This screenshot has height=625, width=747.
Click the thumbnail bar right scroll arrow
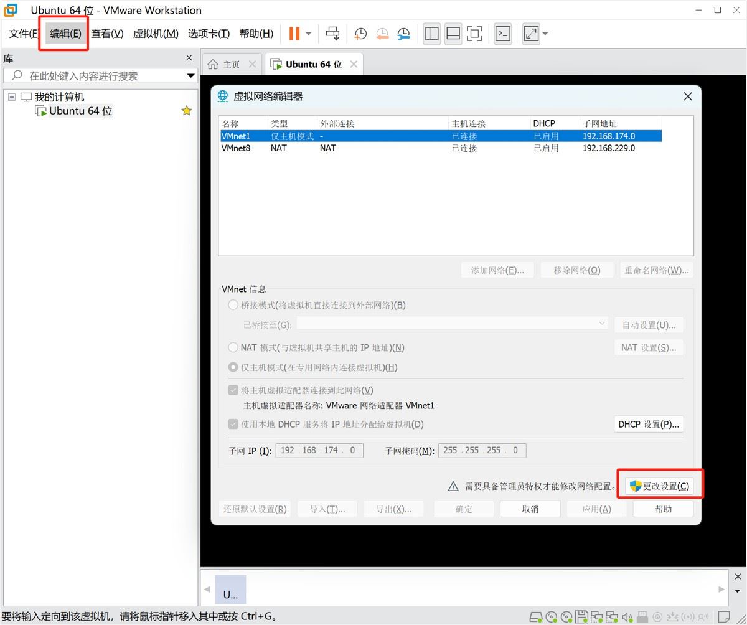click(721, 589)
